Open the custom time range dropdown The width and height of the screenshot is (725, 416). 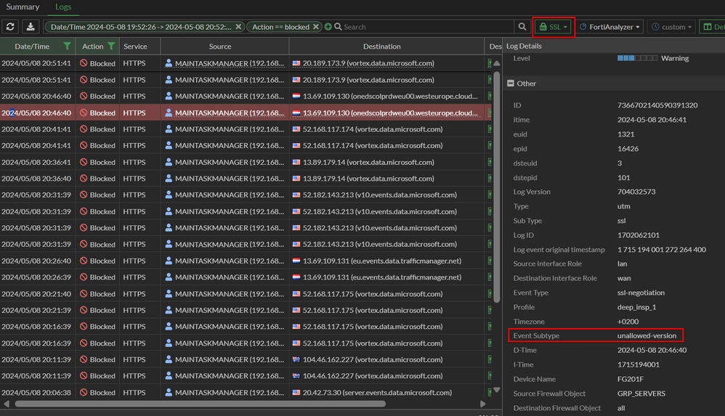pos(672,27)
